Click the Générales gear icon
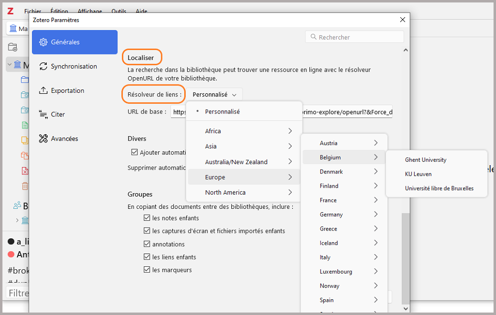Image resolution: width=496 pixels, height=315 pixels. point(43,42)
